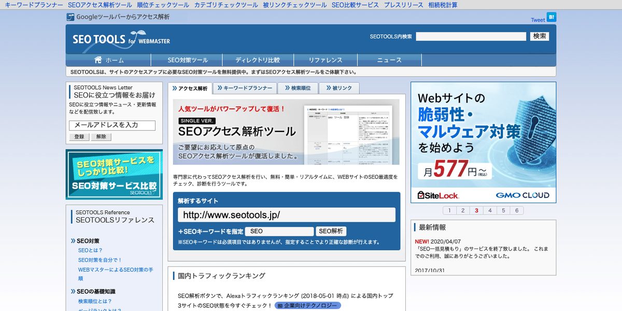Click the SEO対策 section heading in sidebar
Image resolution: width=622 pixels, height=311 pixels.
[x=88, y=241]
